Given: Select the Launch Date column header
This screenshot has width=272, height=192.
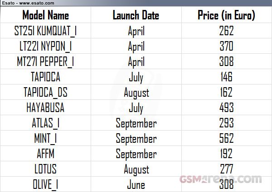Looking at the screenshot, I should click(x=136, y=15).
